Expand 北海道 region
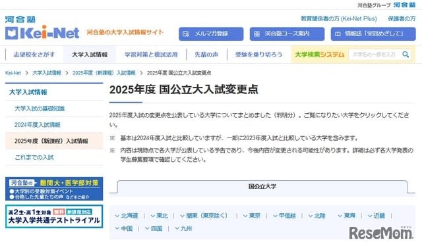The image size is (422, 248). [x=127, y=216]
